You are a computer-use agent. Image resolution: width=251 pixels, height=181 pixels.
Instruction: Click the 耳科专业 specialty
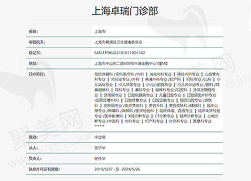tap(122, 90)
